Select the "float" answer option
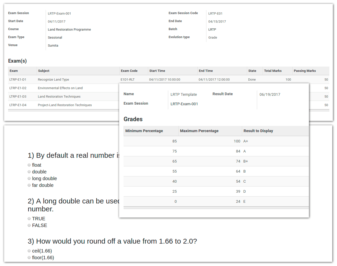This screenshot has width=337, height=266. coord(29,165)
